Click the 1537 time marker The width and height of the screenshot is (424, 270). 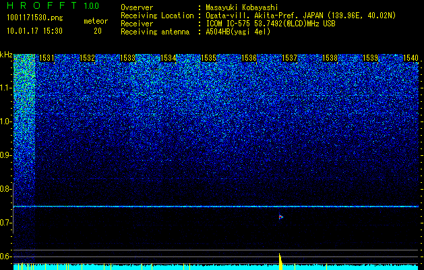click(289, 58)
